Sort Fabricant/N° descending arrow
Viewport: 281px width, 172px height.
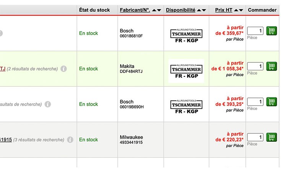(x=159, y=10)
